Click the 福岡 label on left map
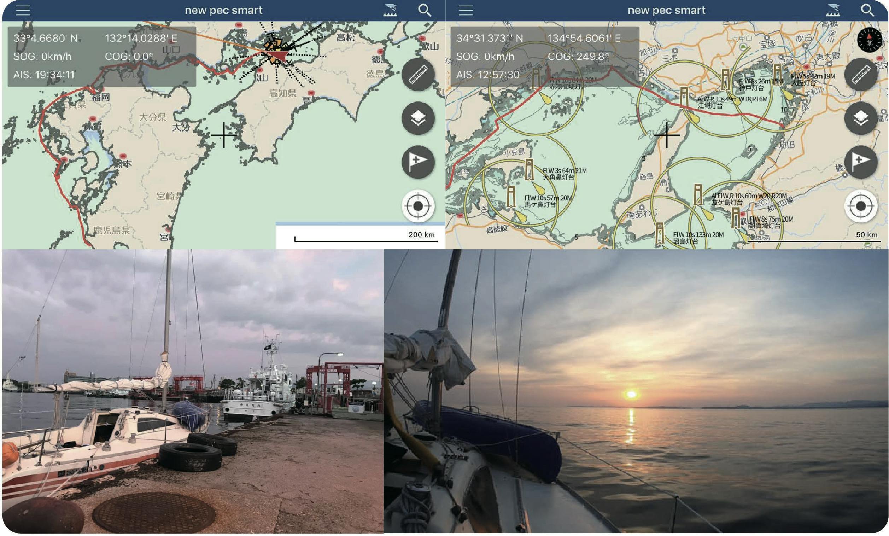The height and width of the screenshot is (536, 889). point(101,97)
